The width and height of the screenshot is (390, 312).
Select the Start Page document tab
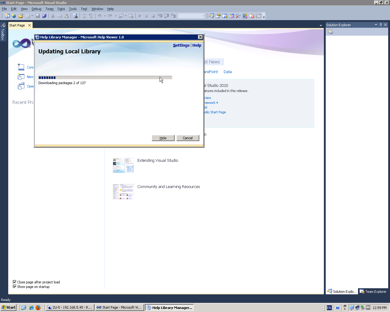pos(17,25)
